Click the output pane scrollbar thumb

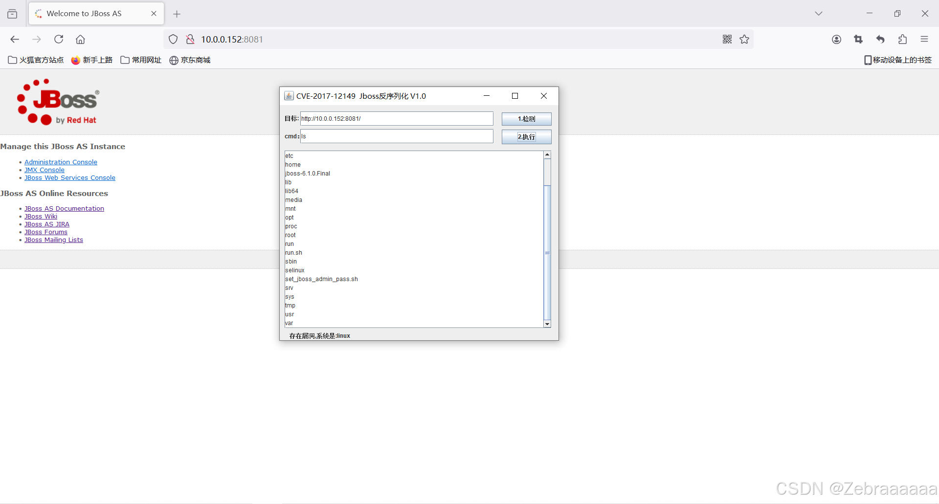(x=547, y=253)
